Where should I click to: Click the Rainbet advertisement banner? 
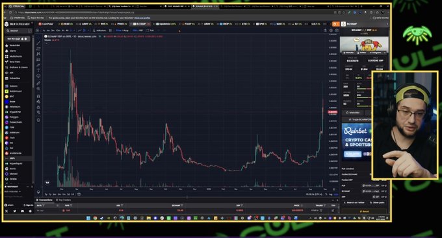point(357,142)
